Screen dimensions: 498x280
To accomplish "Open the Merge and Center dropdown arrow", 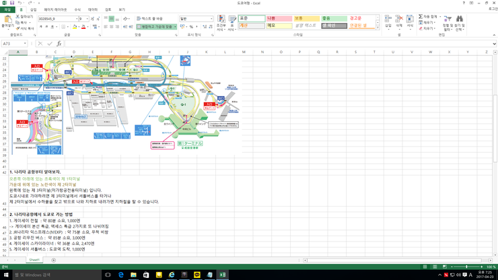I will 175,27.
